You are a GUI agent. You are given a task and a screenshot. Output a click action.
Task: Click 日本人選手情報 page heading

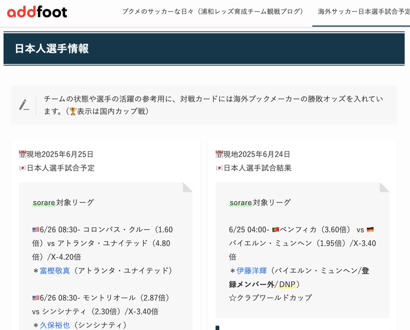click(52, 49)
